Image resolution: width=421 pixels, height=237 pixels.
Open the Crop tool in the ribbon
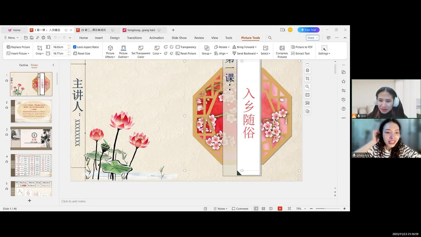coord(39,50)
